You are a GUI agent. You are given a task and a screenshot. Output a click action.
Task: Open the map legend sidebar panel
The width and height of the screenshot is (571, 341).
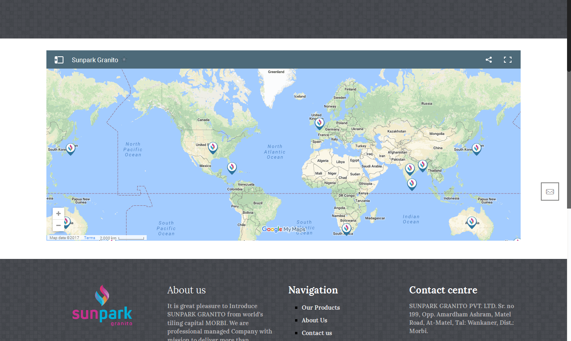pyautogui.click(x=59, y=60)
